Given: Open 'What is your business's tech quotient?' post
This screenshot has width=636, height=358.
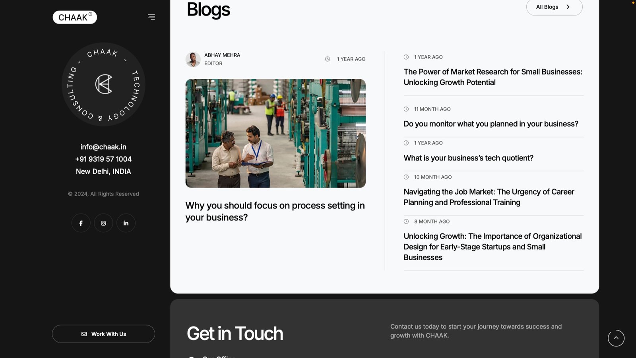Looking at the screenshot, I should pyautogui.click(x=468, y=158).
